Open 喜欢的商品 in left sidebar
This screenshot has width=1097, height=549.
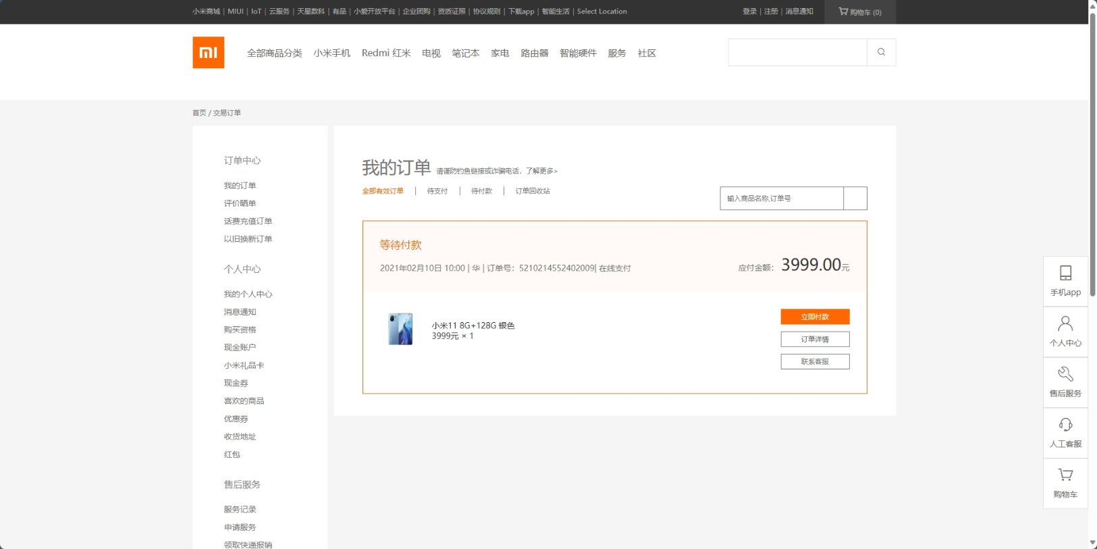[x=244, y=401]
